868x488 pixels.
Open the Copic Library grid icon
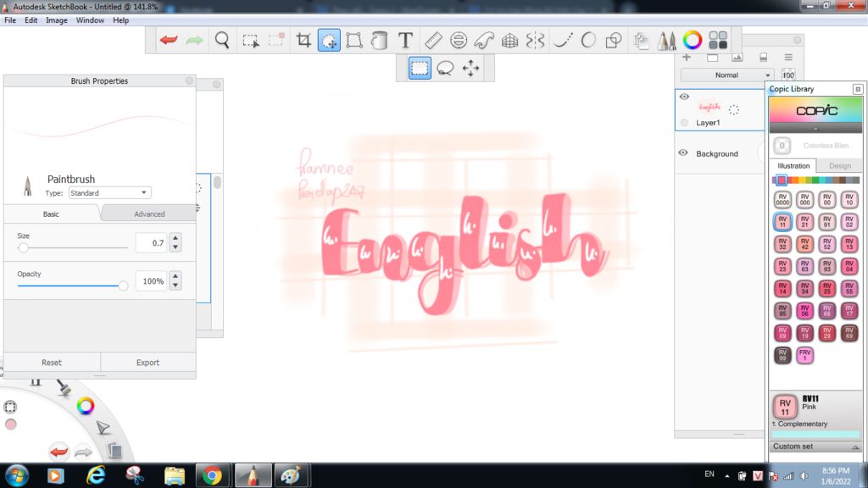click(718, 41)
